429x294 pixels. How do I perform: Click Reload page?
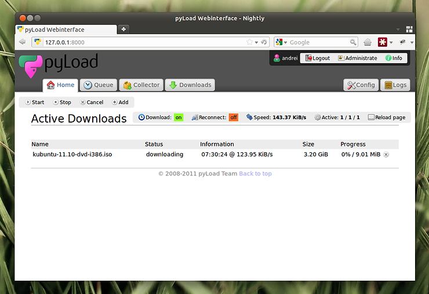click(387, 117)
